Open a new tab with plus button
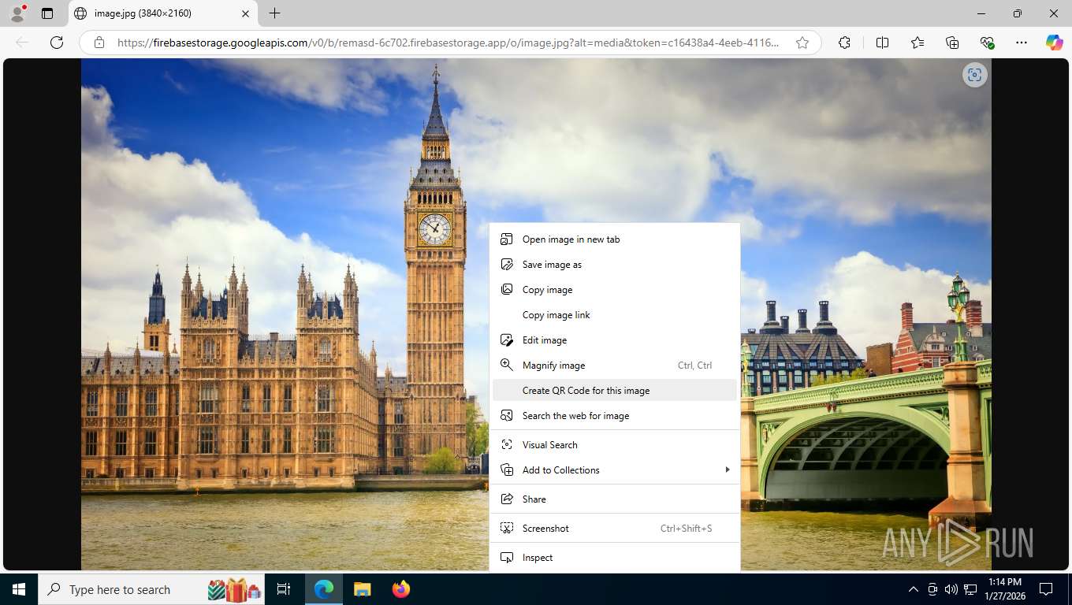The height and width of the screenshot is (605, 1072). [x=274, y=13]
